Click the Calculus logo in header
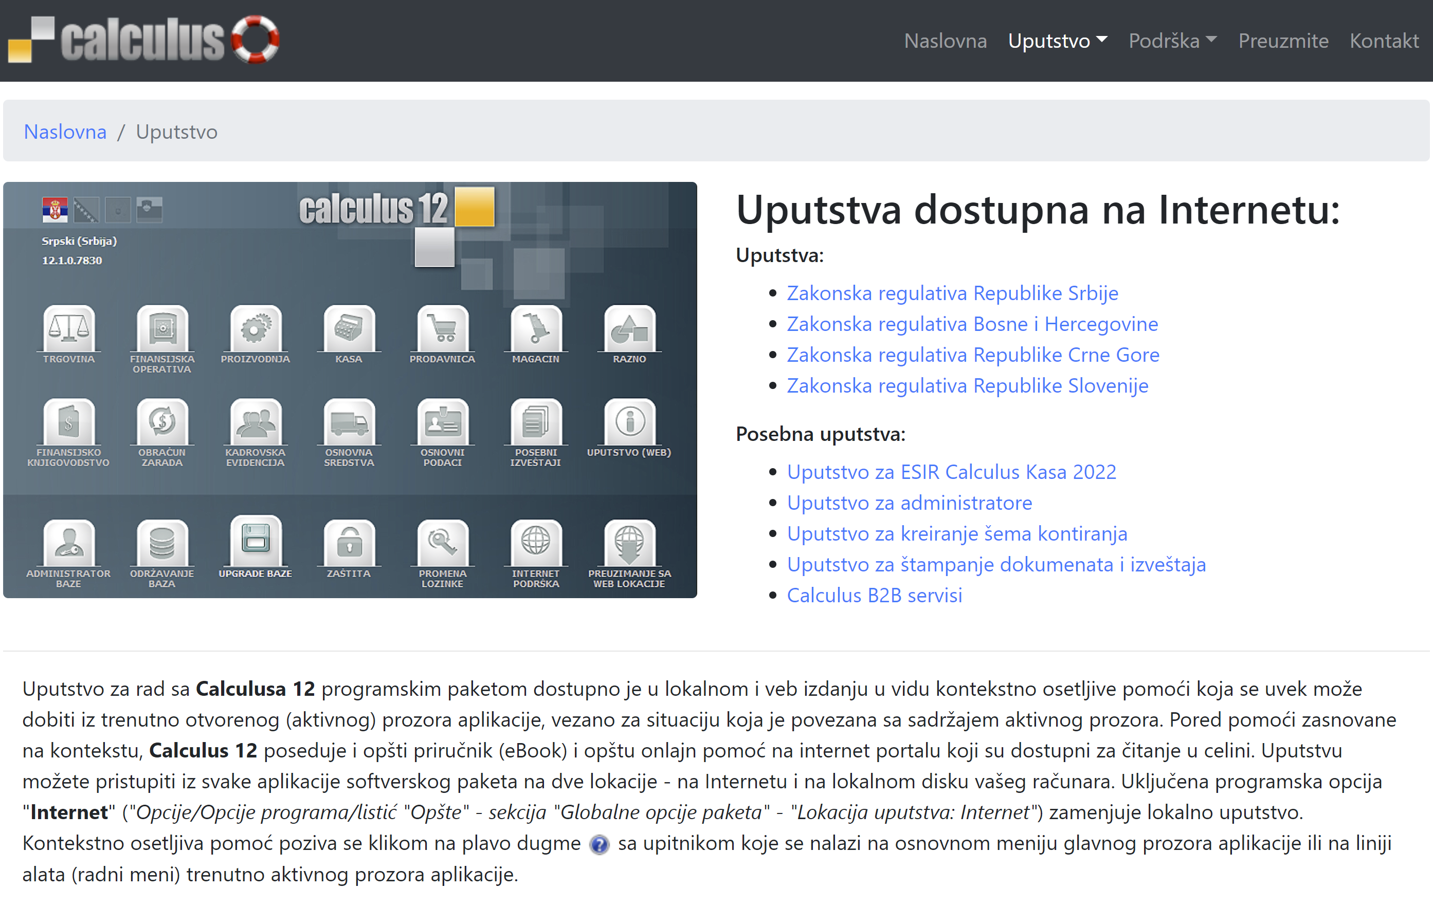 coord(143,40)
